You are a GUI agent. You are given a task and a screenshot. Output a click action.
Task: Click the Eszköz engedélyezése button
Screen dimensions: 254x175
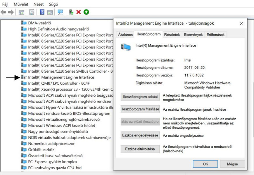(x=140, y=135)
